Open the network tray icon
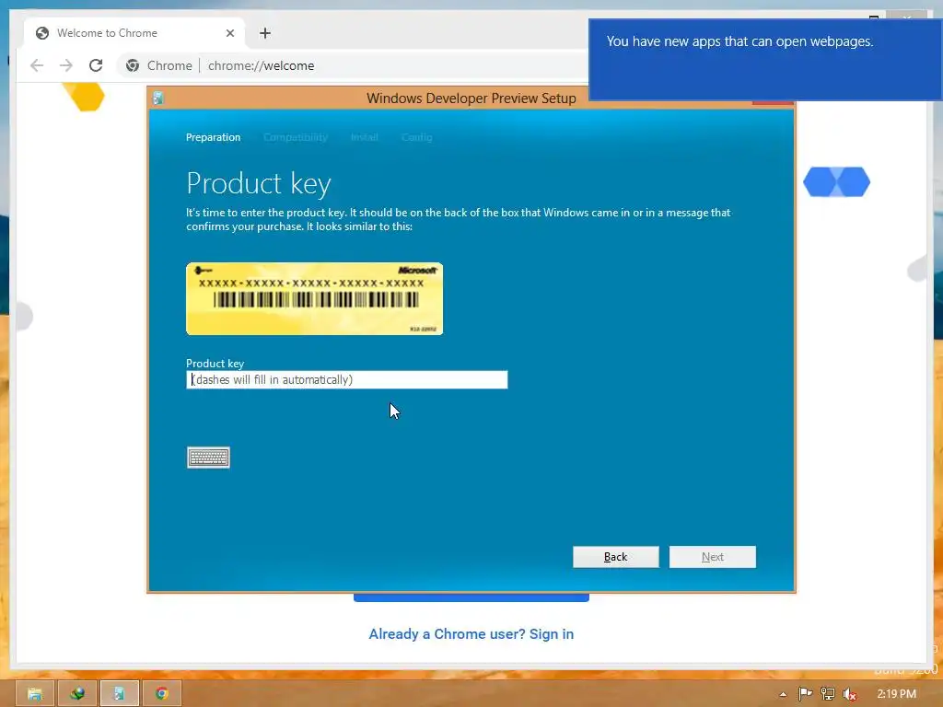 (x=828, y=694)
